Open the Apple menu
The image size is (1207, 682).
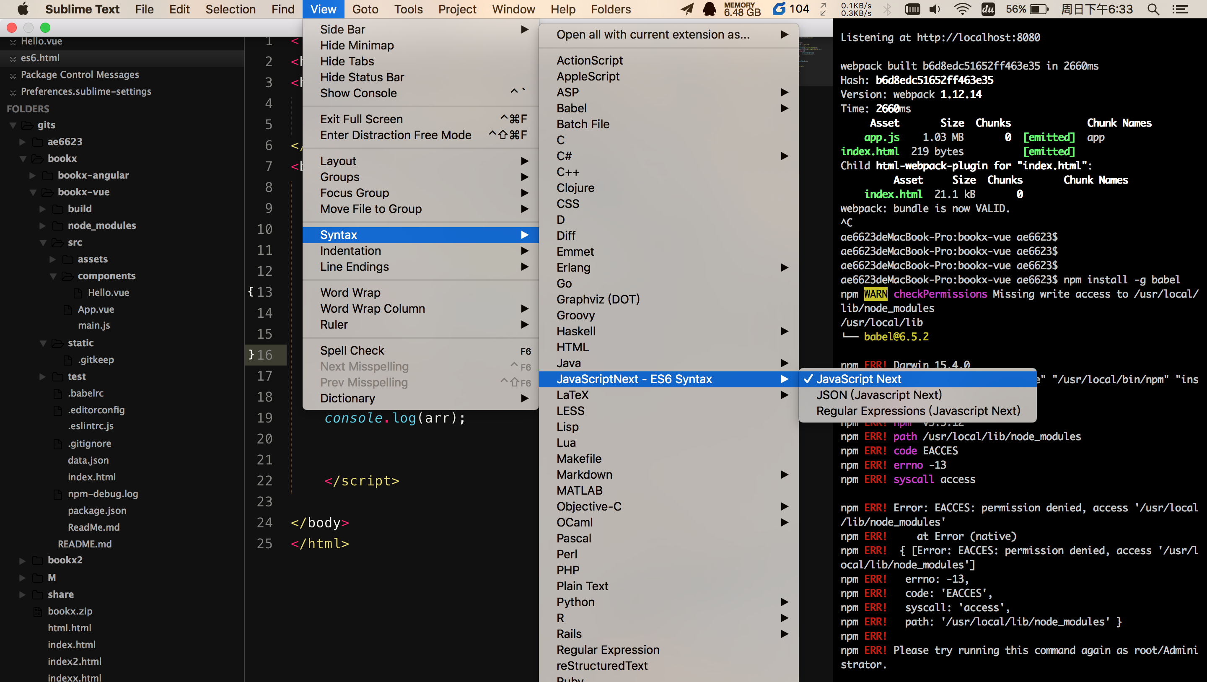[x=23, y=9]
